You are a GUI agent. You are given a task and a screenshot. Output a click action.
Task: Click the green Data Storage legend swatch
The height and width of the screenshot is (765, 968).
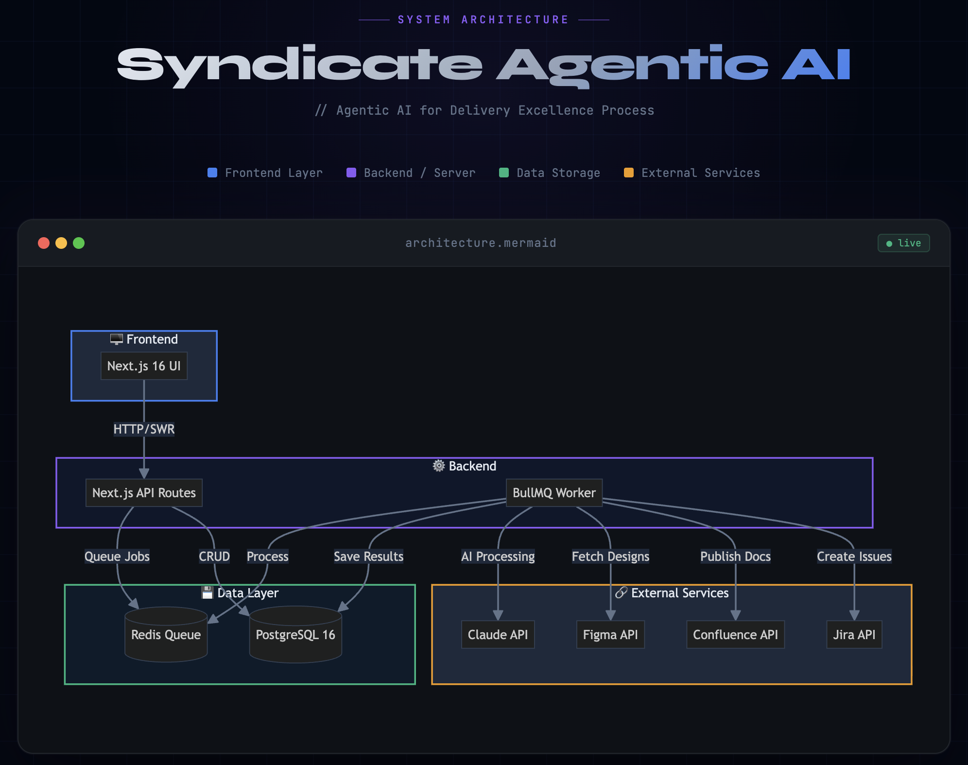tap(504, 173)
